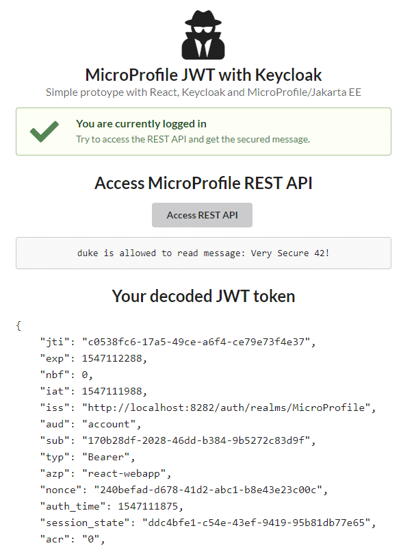
Task: Click the 'duke is allowed to read' response box
Action: pyautogui.click(x=203, y=253)
